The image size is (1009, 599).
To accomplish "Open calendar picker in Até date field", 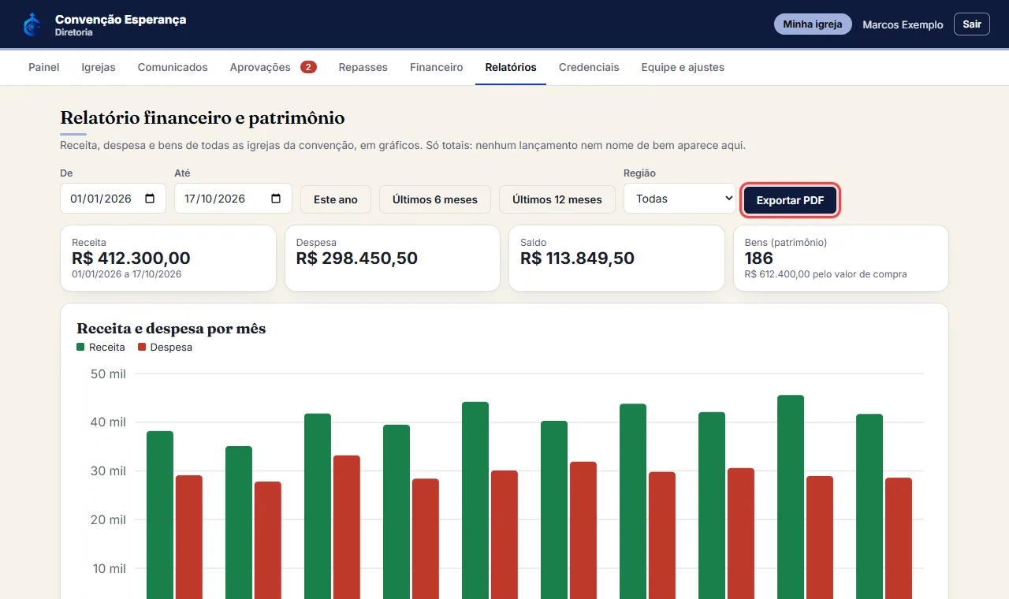I will click(276, 199).
